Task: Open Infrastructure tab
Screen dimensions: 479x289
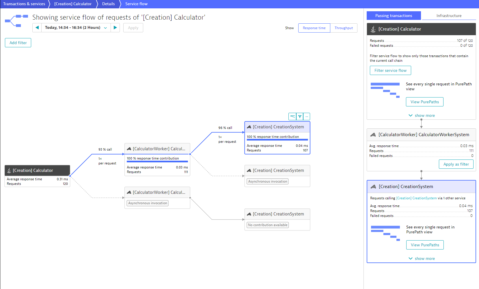Action: coord(449,16)
